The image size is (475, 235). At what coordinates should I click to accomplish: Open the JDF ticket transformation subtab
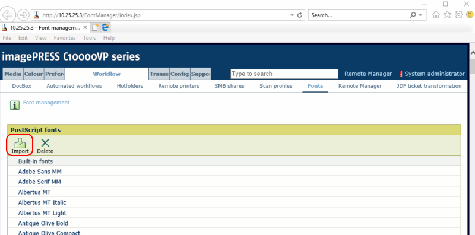[429, 86]
